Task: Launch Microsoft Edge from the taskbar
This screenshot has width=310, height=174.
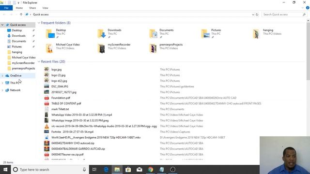Action: pyautogui.click(x=106, y=170)
